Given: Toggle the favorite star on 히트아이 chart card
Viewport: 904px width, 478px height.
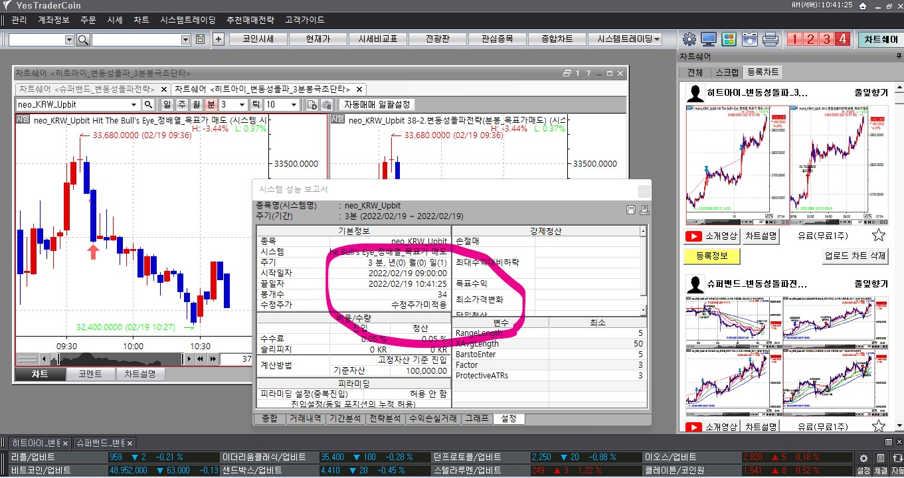Looking at the screenshot, I should pos(878,235).
